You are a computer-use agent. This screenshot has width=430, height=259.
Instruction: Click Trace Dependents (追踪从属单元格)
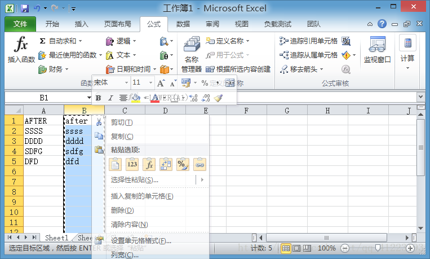point(308,55)
